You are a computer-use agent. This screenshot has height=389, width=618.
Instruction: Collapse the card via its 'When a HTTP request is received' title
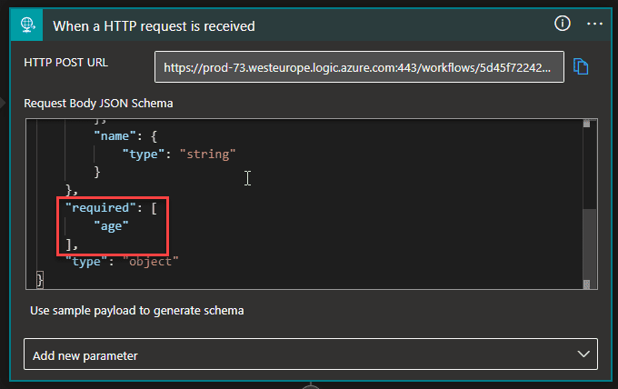154,25
